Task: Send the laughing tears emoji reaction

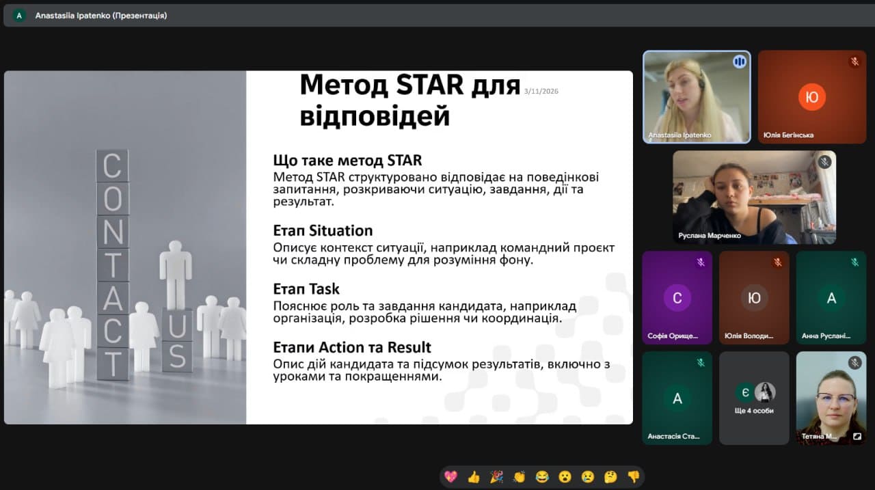Action: pyautogui.click(x=542, y=477)
